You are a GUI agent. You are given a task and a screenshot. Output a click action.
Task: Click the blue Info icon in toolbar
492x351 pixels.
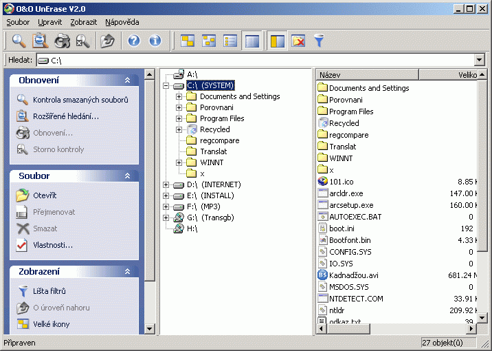[x=155, y=41]
